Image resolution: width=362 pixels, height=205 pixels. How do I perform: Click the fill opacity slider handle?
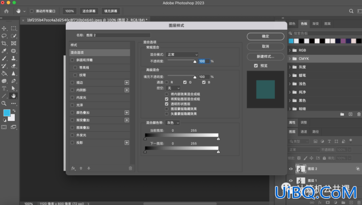[x=195, y=77]
